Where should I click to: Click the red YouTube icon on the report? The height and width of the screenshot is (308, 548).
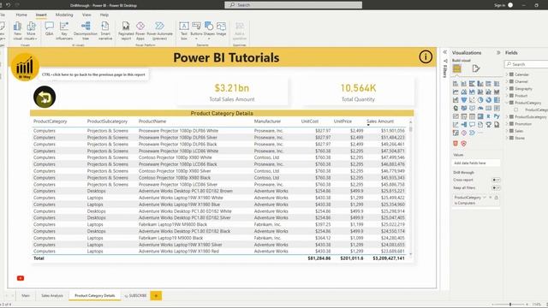[21, 278]
